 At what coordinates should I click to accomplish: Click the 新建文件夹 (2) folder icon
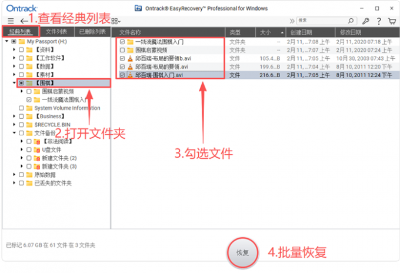pyautogui.click(x=37, y=158)
